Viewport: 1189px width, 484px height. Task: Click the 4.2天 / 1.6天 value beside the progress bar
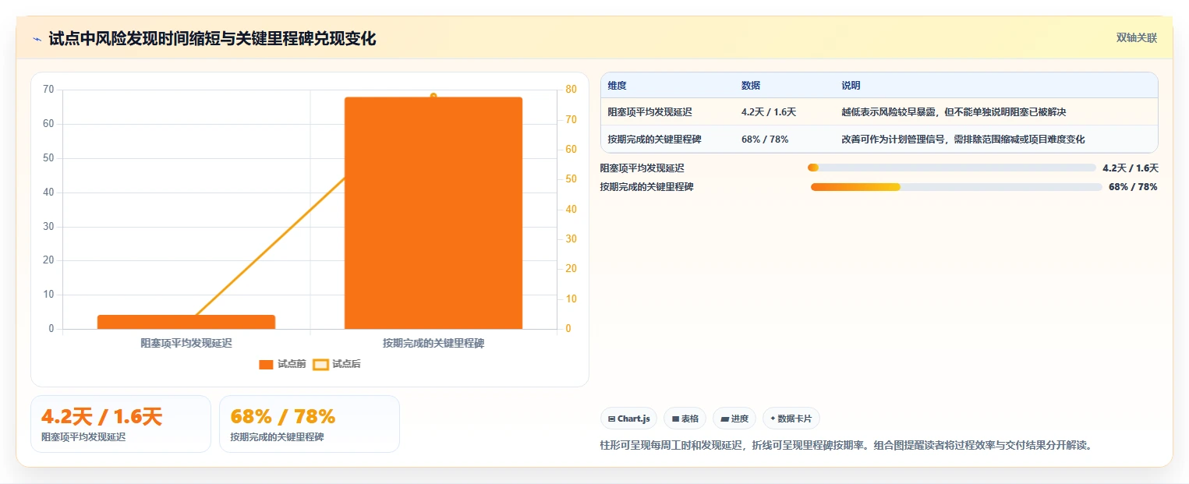coord(1131,168)
